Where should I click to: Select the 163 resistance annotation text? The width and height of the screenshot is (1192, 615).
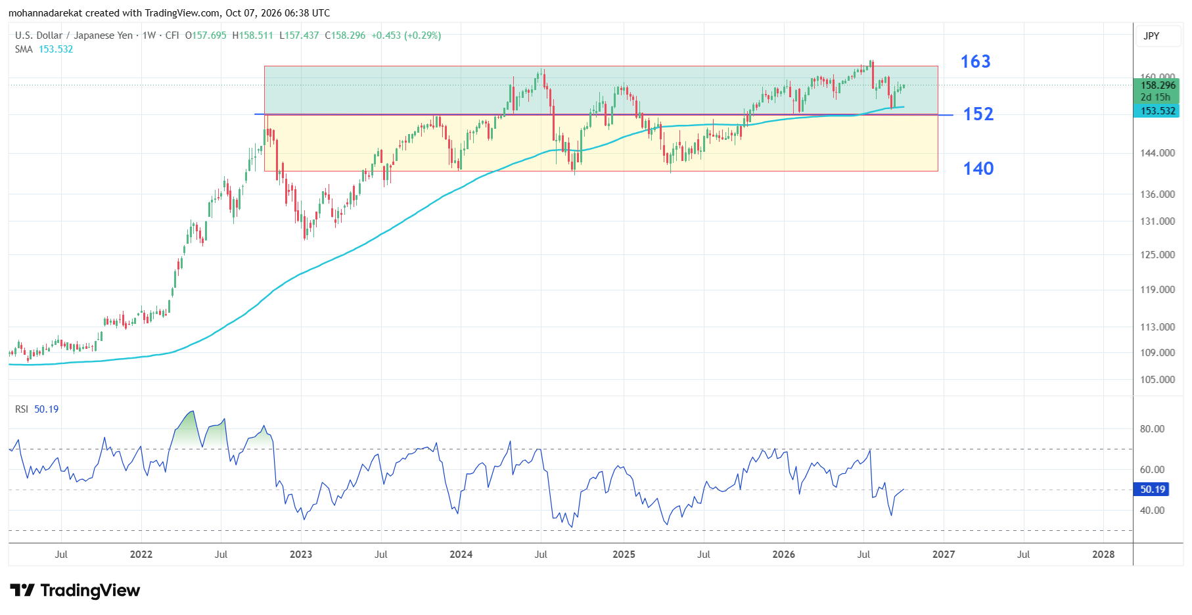tap(975, 62)
